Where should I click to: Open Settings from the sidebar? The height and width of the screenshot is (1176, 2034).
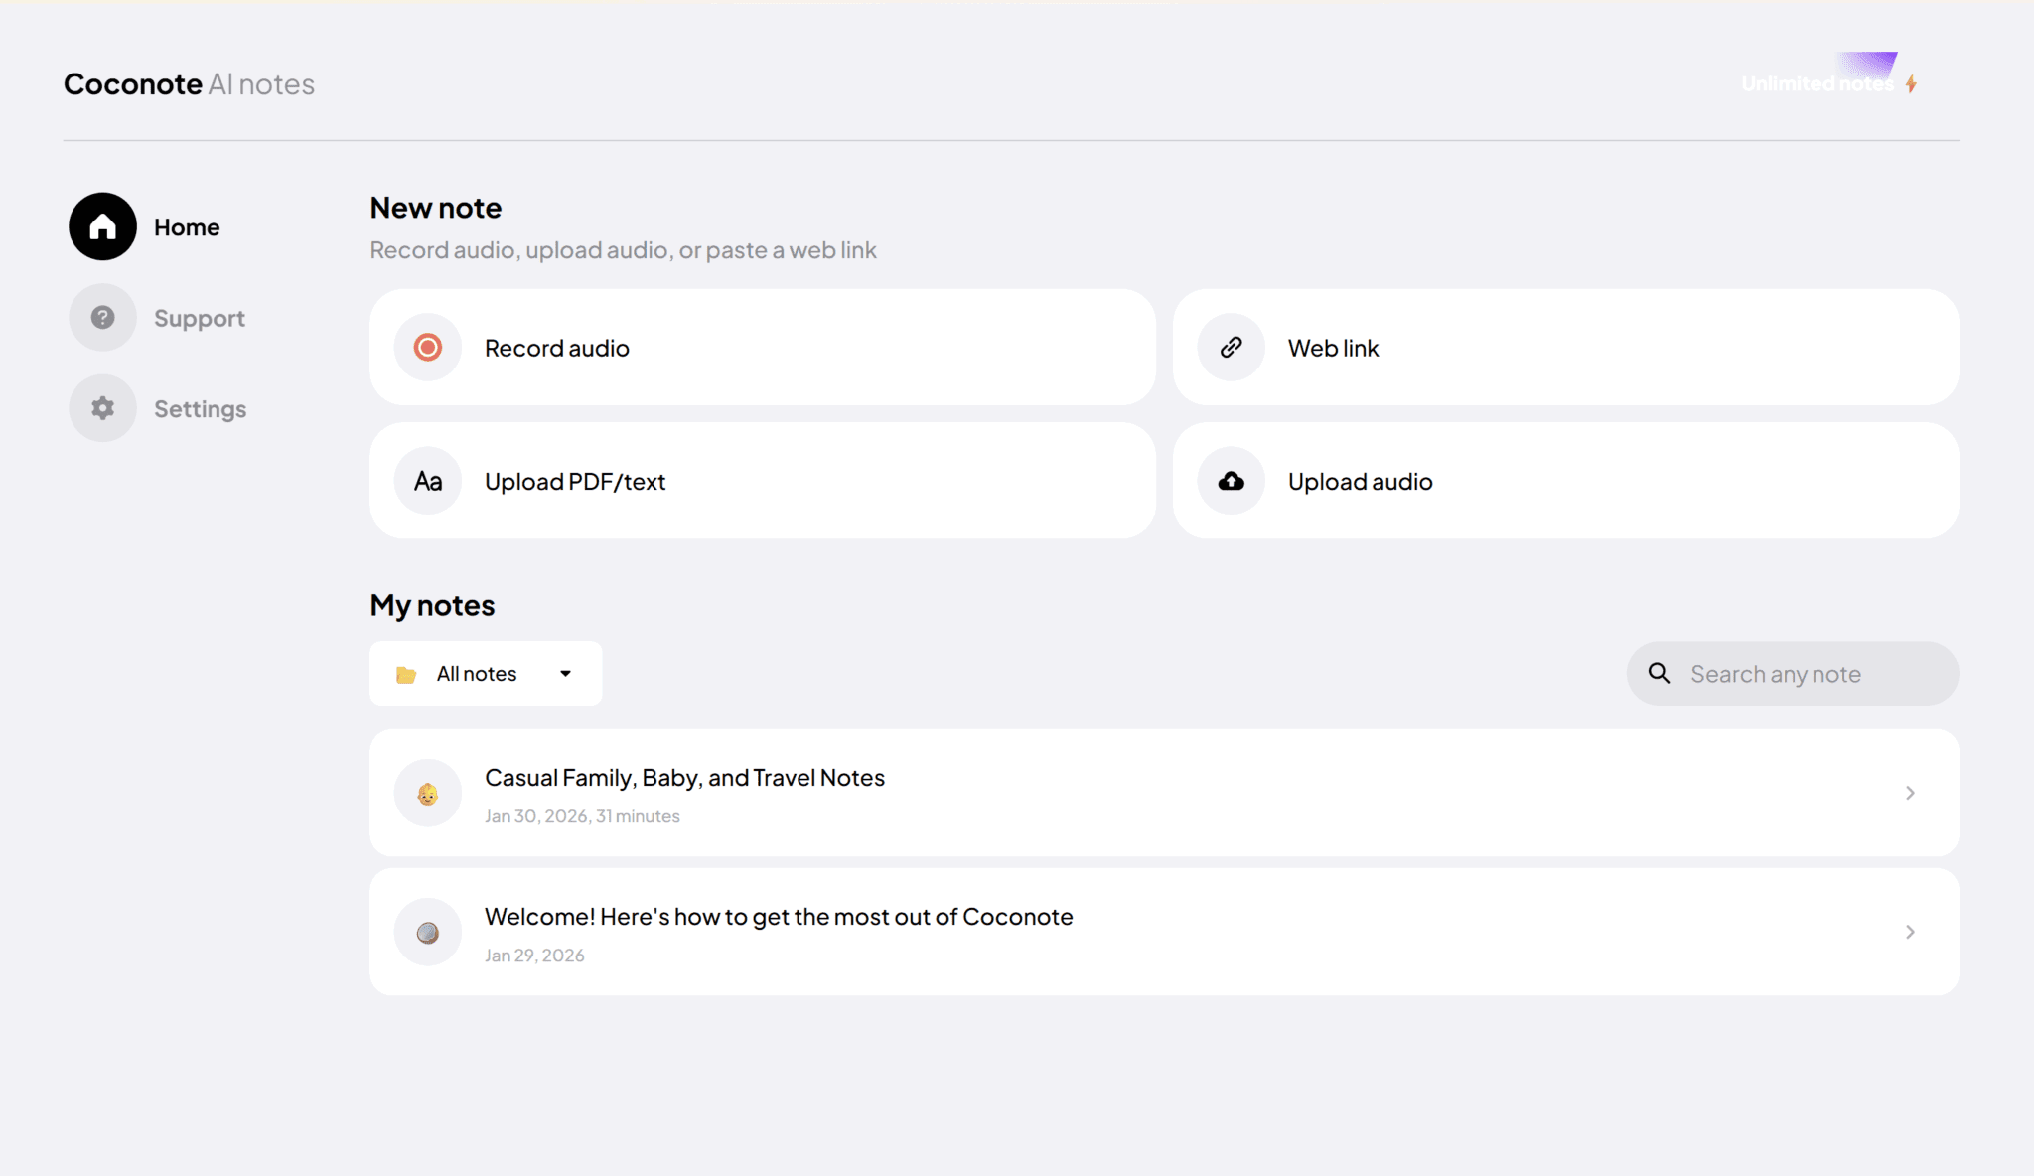[200, 409]
